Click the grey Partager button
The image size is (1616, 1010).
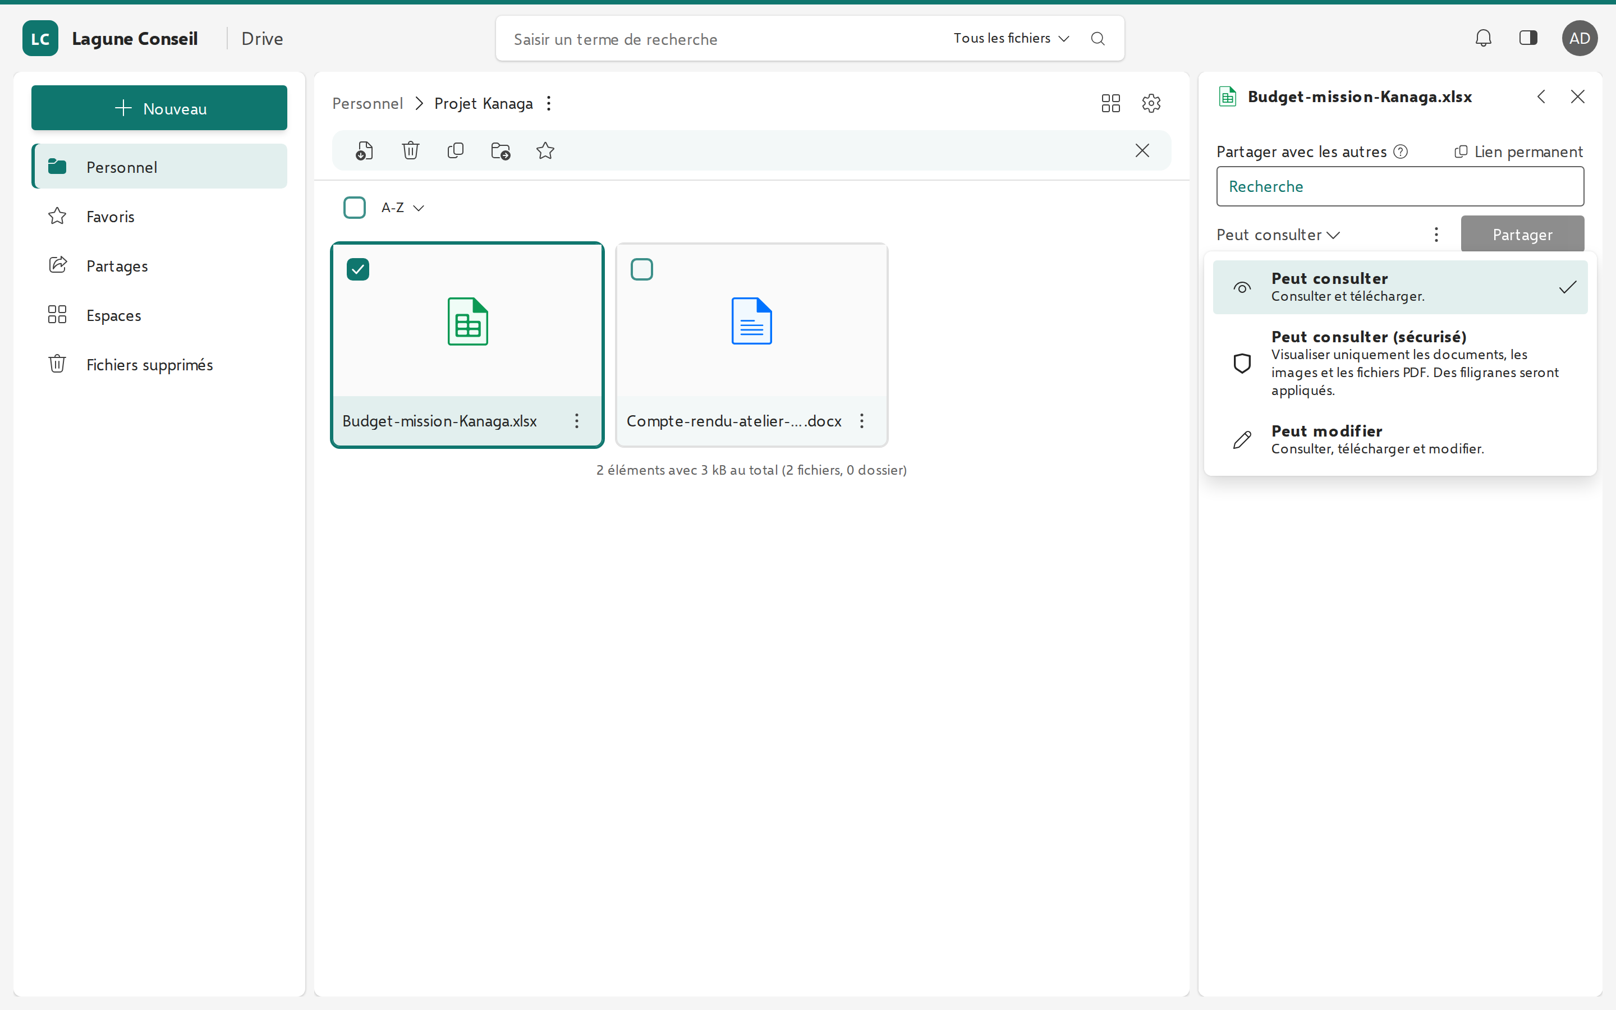point(1522,235)
